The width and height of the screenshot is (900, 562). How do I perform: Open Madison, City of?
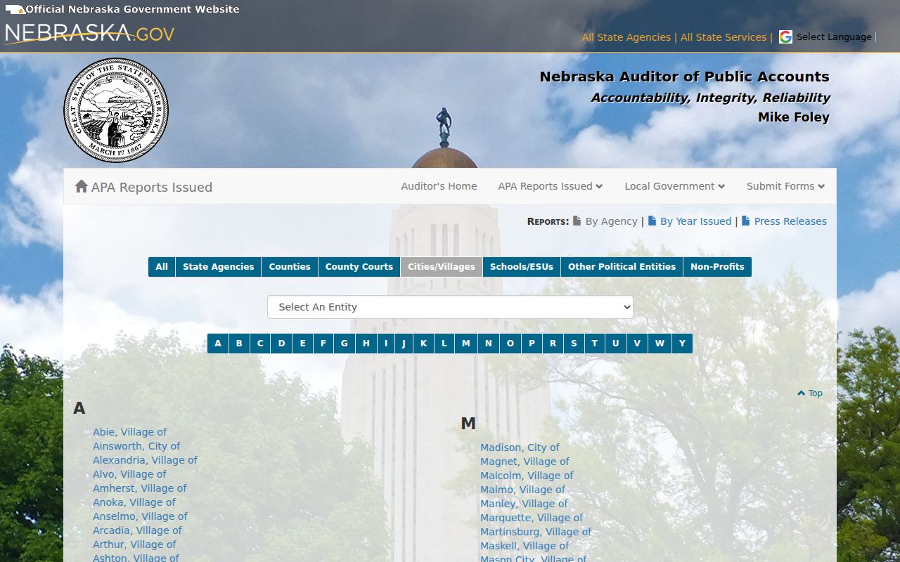(x=520, y=447)
